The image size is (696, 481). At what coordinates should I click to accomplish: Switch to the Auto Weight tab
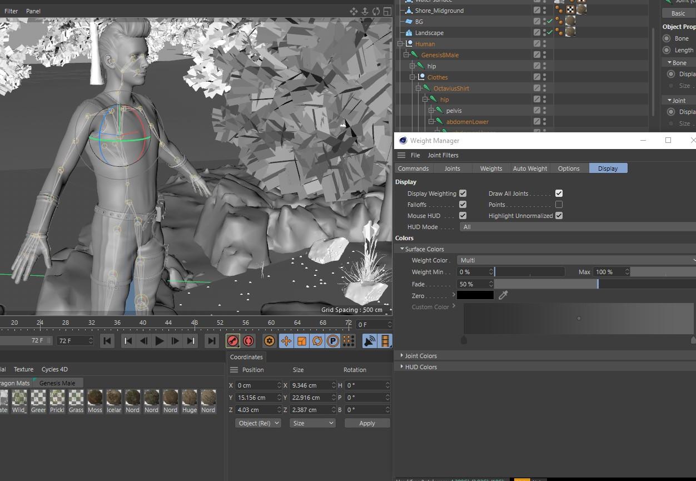pyautogui.click(x=530, y=168)
